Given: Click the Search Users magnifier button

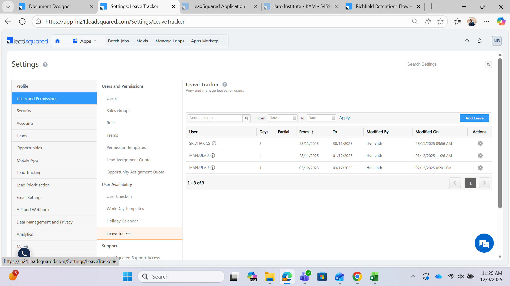Looking at the screenshot, I should [246, 118].
